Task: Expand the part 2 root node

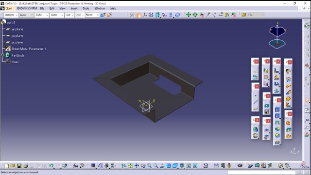Action: pos(2,23)
